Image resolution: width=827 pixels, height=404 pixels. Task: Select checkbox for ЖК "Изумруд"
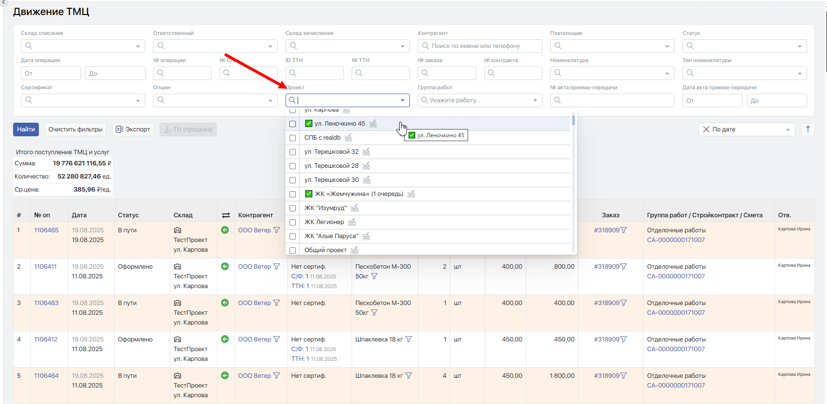tap(292, 208)
